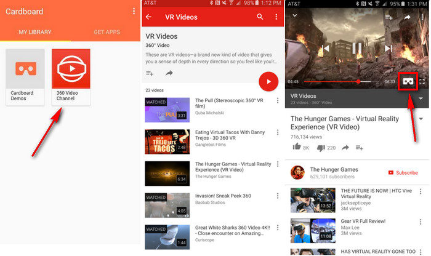The height and width of the screenshot is (256, 431).
Task: Dislike the Hunger Games video
Action: click(x=321, y=148)
